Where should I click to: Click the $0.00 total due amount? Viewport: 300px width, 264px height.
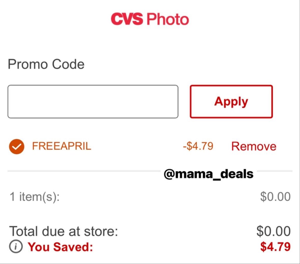pyautogui.click(x=273, y=231)
